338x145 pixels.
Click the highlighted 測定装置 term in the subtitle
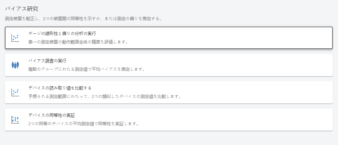tap(14, 18)
